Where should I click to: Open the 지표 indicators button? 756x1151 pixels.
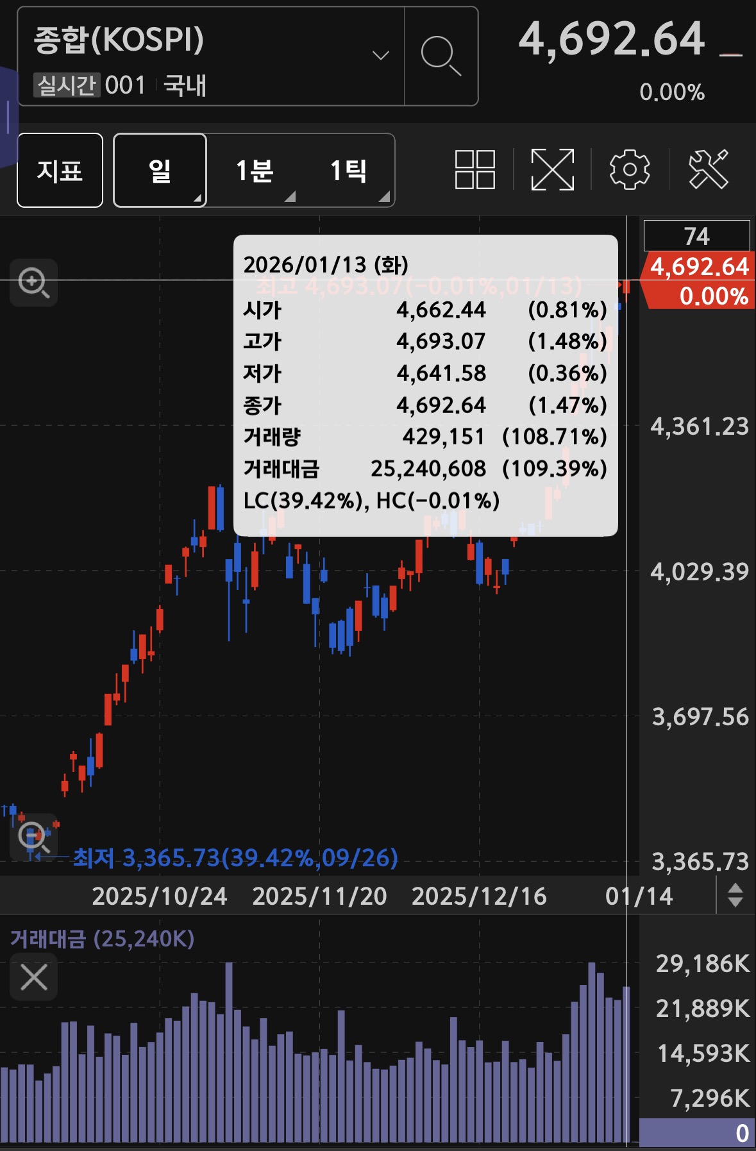[60, 171]
